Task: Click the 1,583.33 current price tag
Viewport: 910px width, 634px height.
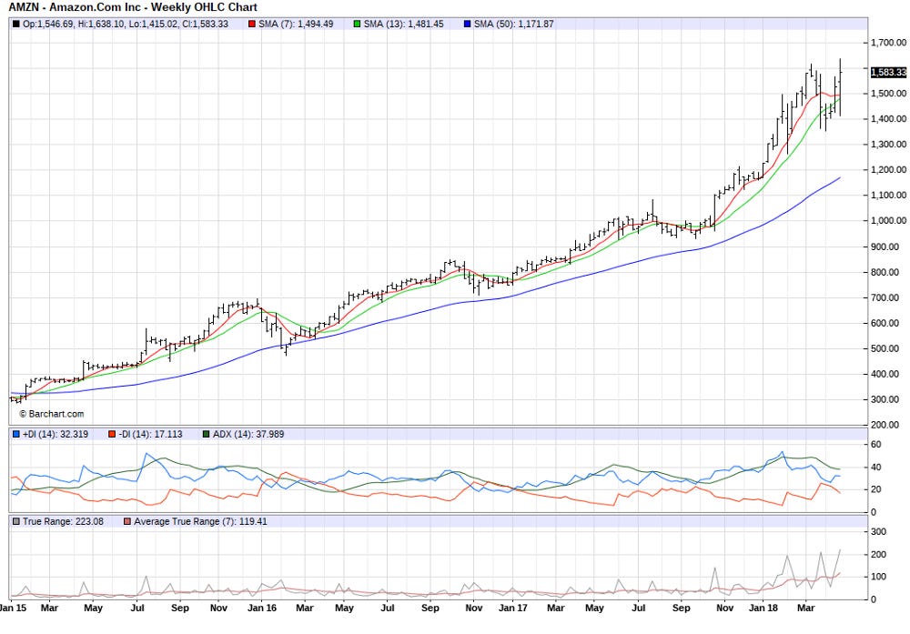Action: [x=888, y=72]
